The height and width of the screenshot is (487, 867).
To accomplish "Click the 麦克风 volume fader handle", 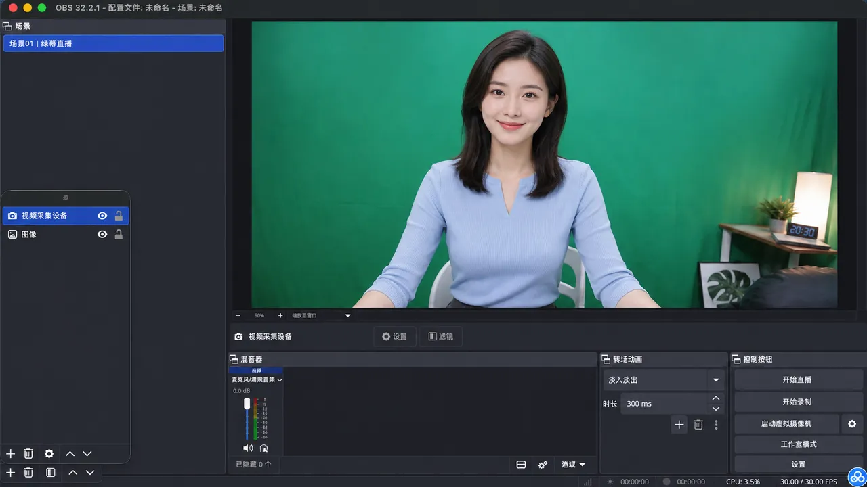I will (247, 403).
